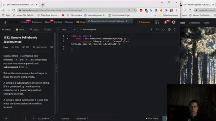
Task: Open Chrome three-dot menu
Action: click(x=177, y=10)
